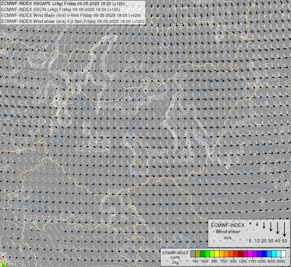Click the '10' wind shear legend label
This screenshot has width=291, height=267.
tap(257, 241)
